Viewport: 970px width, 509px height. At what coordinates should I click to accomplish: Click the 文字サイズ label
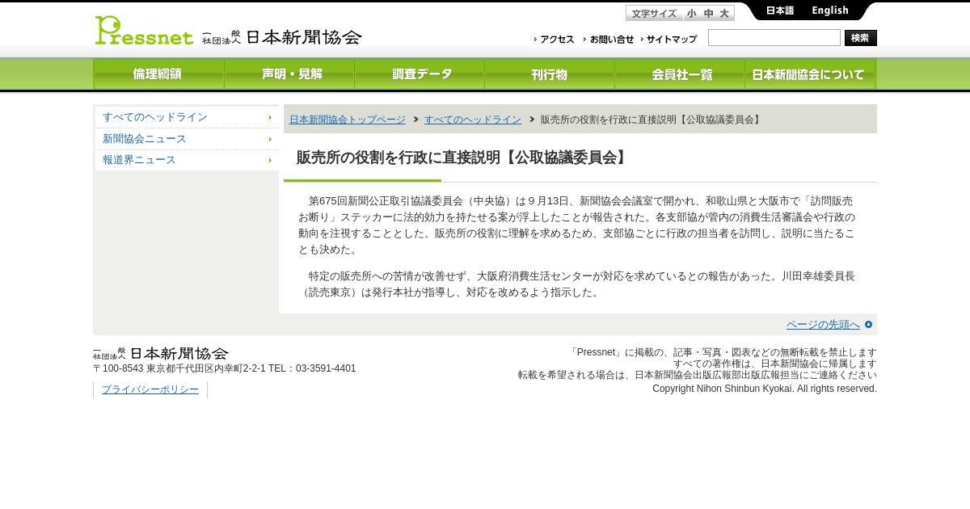[654, 14]
